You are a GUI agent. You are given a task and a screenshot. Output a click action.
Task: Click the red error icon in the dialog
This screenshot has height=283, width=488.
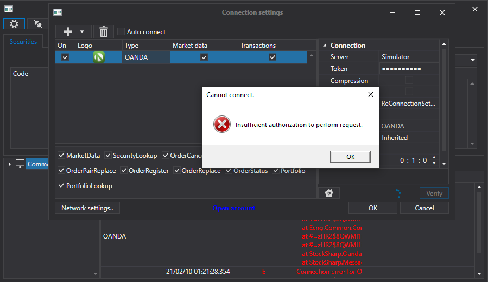[x=221, y=125]
